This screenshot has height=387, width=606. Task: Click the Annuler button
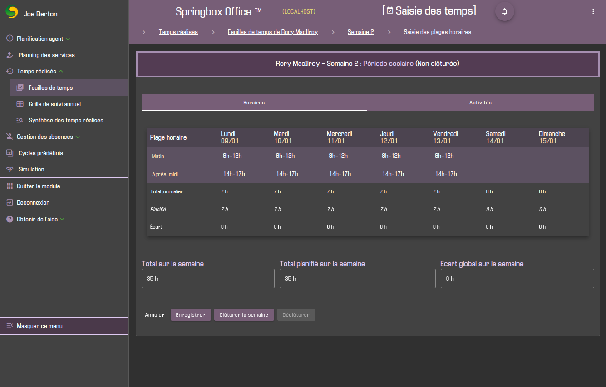click(154, 315)
